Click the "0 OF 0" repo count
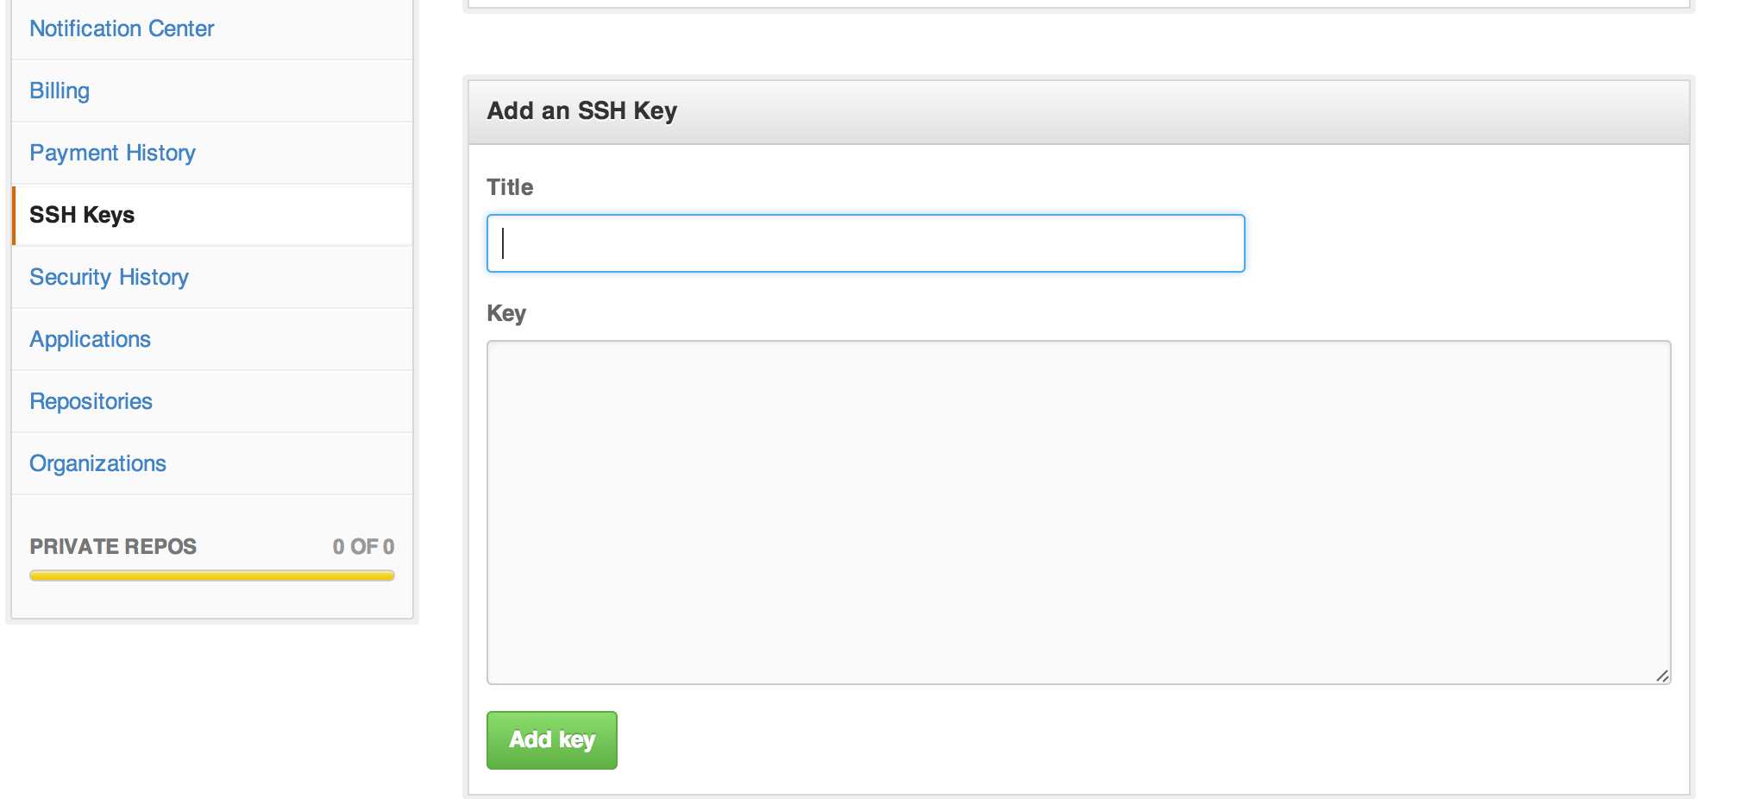The width and height of the screenshot is (1739, 799). [x=363, y=546]
